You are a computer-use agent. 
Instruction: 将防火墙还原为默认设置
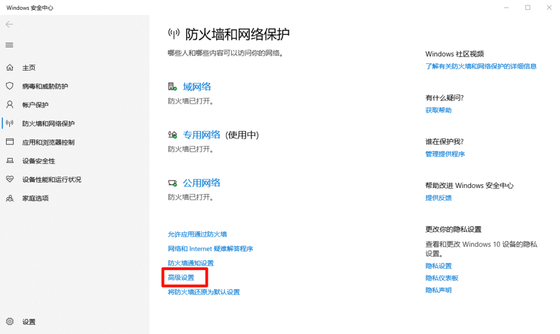point(205,292)
